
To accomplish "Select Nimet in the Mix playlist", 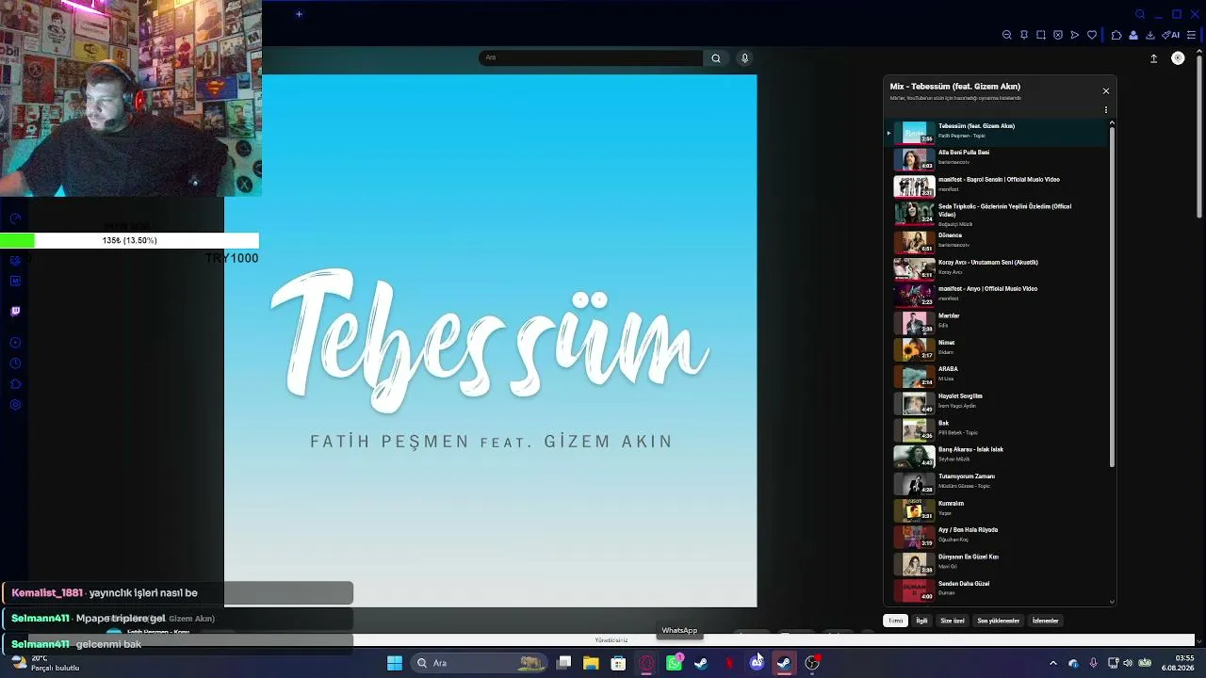I will tap(996, 348).
